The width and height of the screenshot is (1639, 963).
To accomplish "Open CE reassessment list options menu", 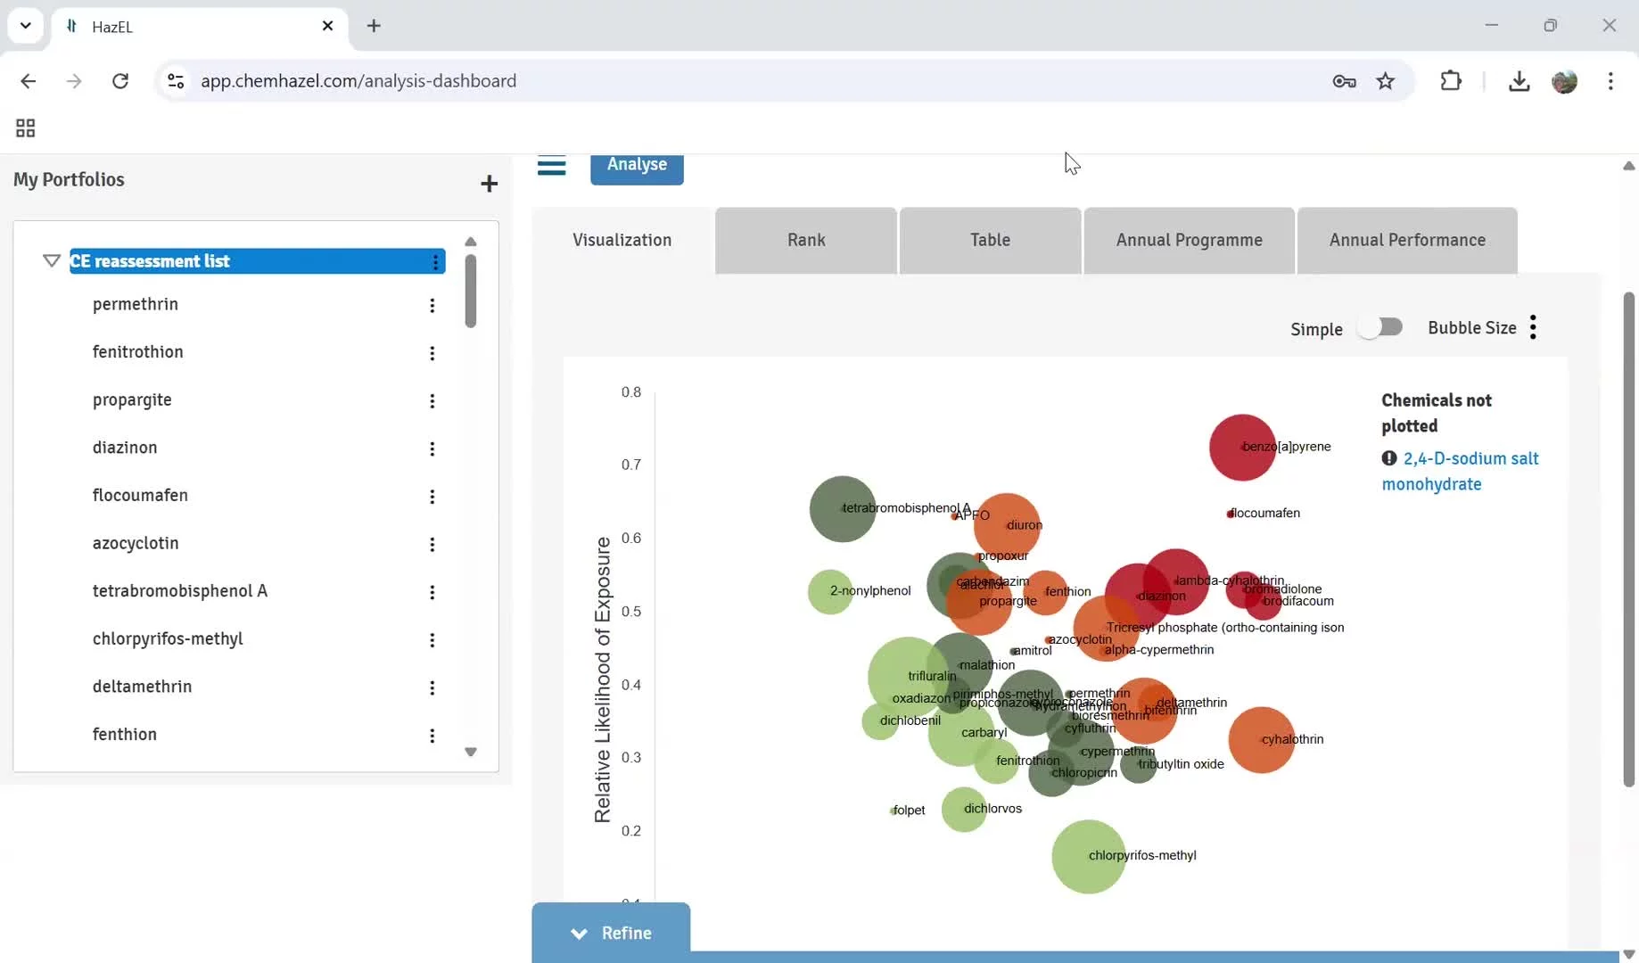I will (435, 261).
